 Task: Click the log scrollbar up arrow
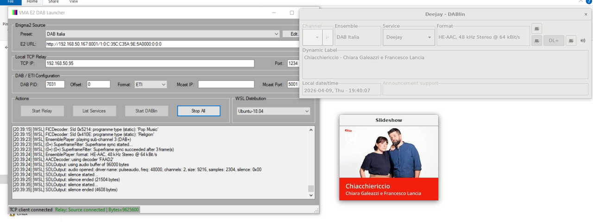coord(311,130)
